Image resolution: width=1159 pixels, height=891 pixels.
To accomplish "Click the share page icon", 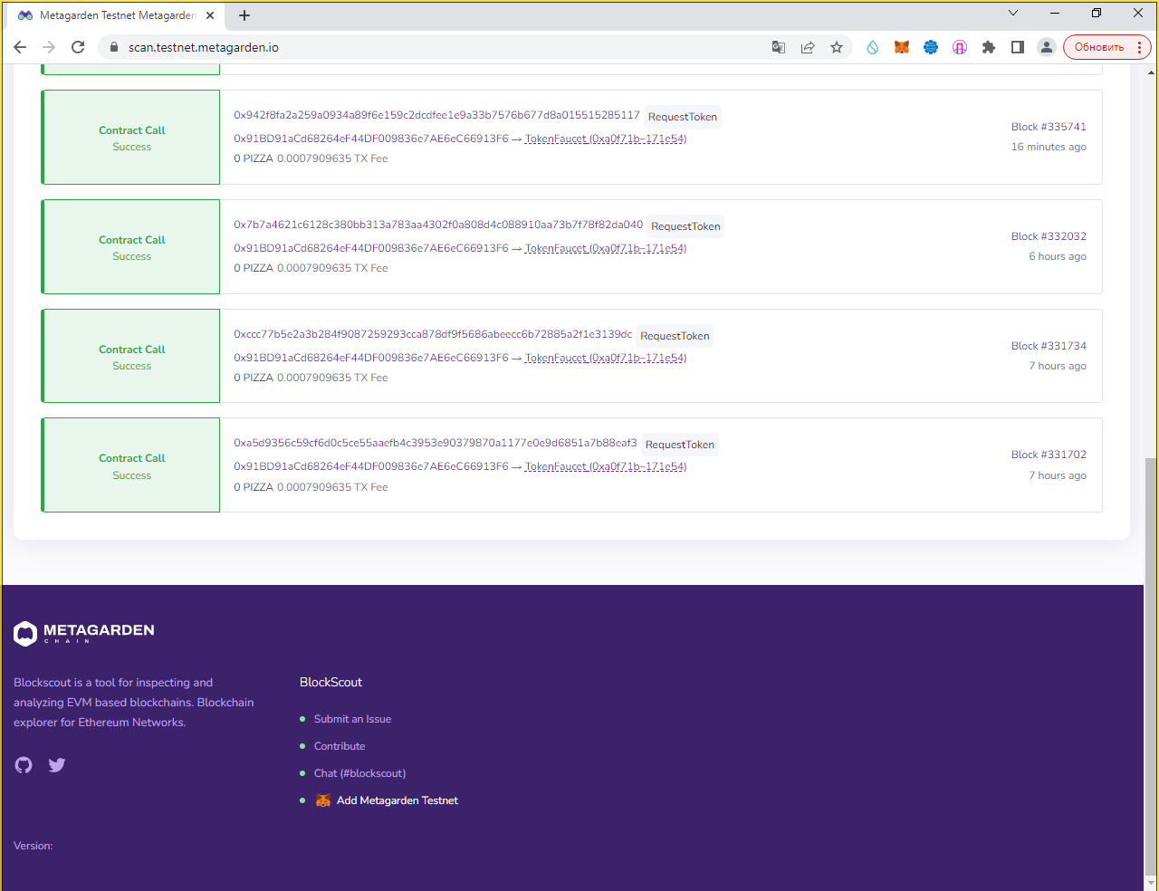I will [808, 47].
